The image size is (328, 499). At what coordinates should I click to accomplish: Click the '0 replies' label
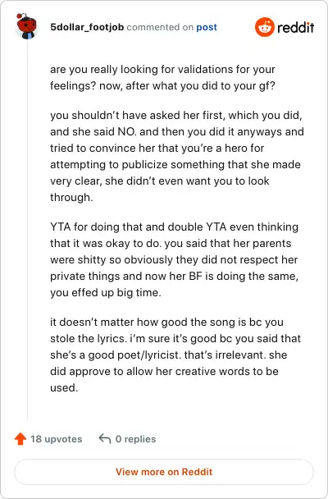[136, 439]
